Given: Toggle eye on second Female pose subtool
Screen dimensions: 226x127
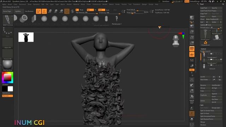Looking at the screenshot, I should 221,60.
